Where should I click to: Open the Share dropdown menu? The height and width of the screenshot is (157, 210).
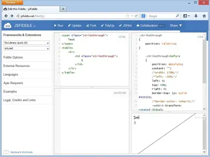176,25
